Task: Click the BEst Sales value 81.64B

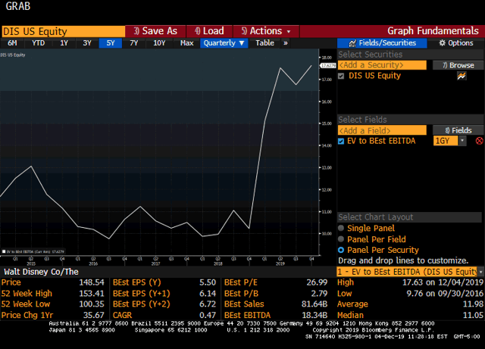Action: pos(314,304)
